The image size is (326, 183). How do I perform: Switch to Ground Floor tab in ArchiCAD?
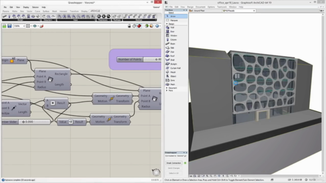coord(205,11)
